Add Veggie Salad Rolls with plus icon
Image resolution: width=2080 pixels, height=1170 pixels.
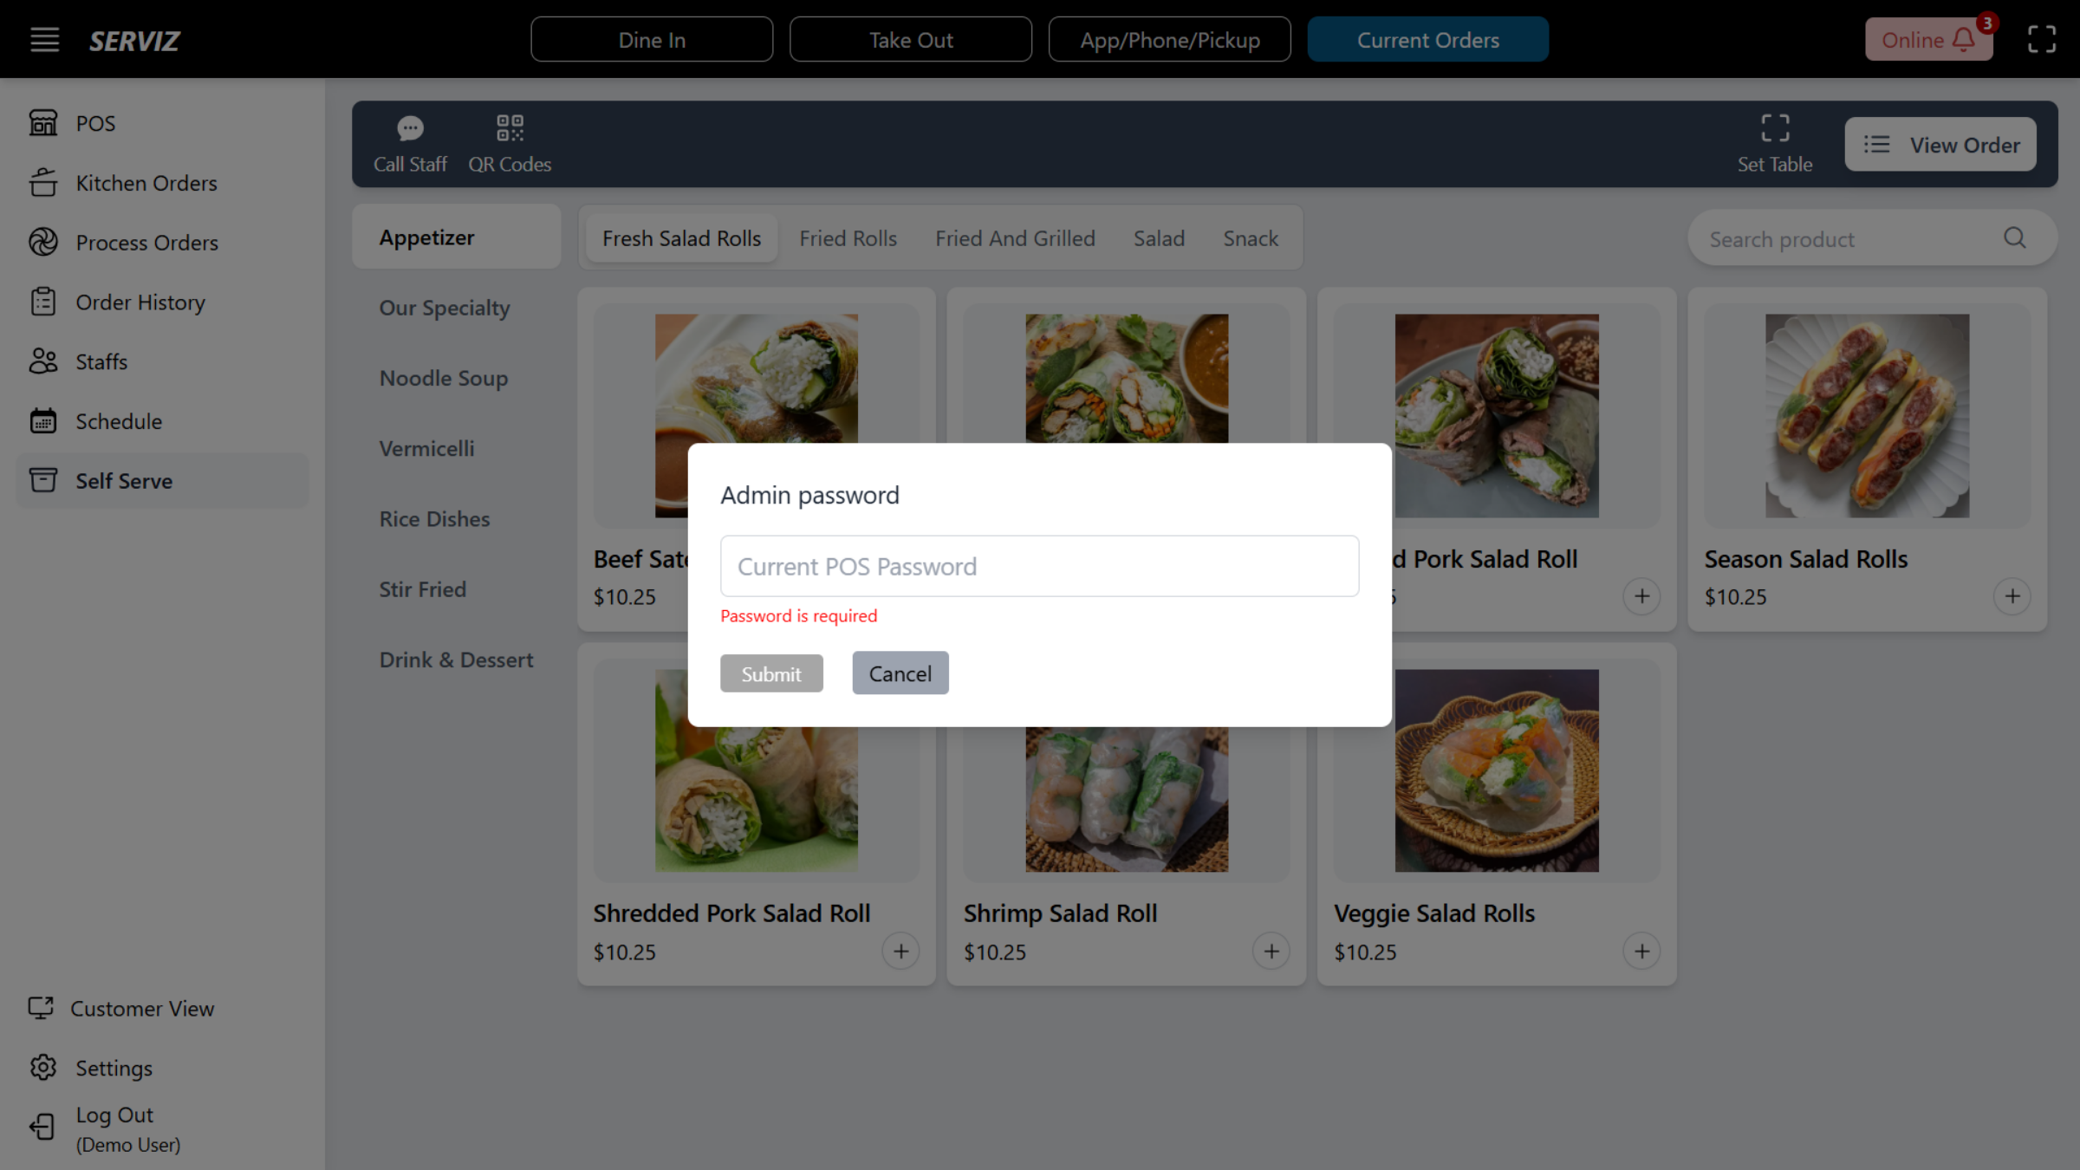[x=1641, y=952]
